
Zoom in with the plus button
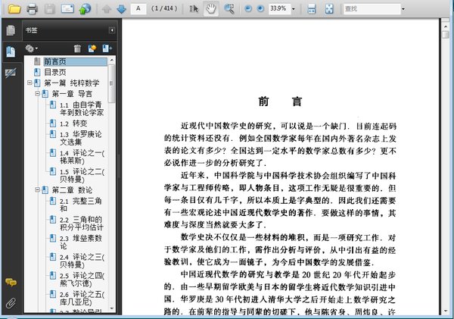(x=260, y=9)
